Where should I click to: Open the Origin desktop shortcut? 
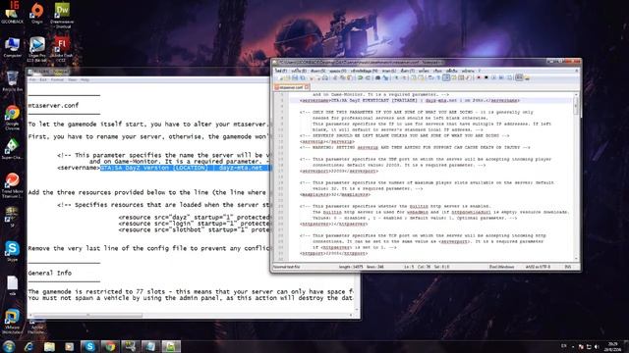(37, 13)
